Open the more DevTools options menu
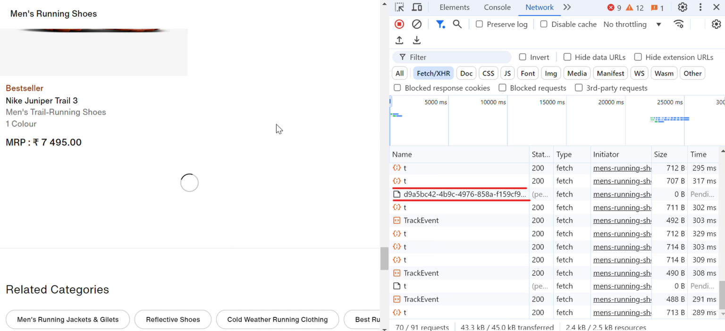 [700, 7]
